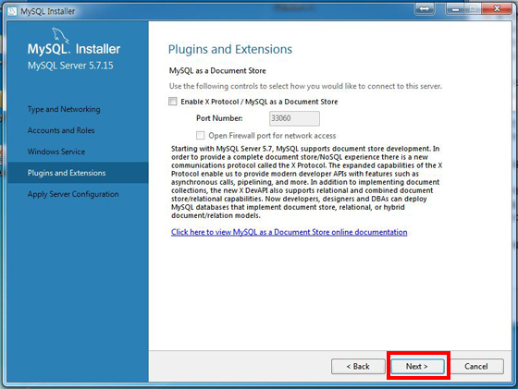Open Document Store online documentation link

[x=289, y=232]
